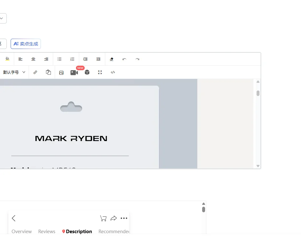Open the 默认字号 font size dropdown
The height and width of the screenshot is (238, 301).
coord(14,72)
